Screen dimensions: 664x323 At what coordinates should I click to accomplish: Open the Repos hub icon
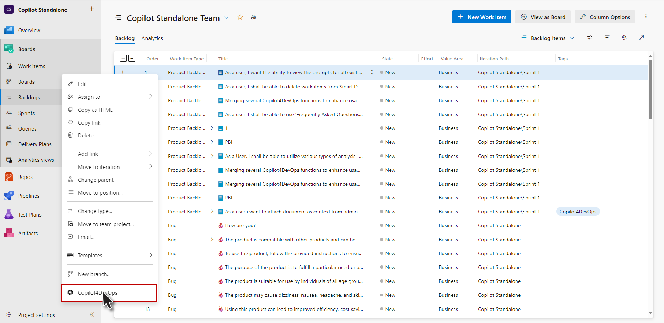click(x=9, y=177)
